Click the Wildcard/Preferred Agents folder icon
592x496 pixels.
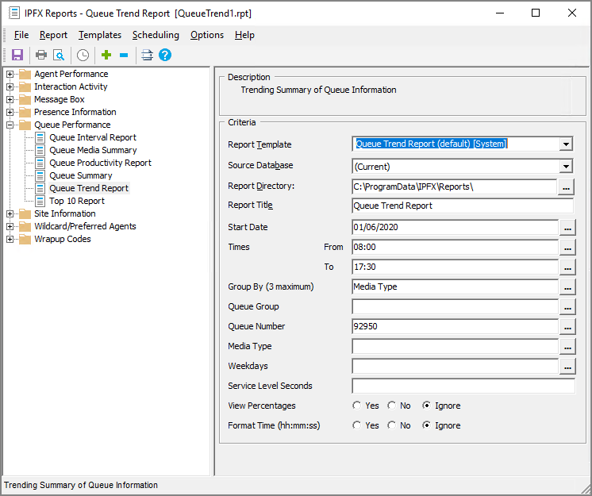25,226
